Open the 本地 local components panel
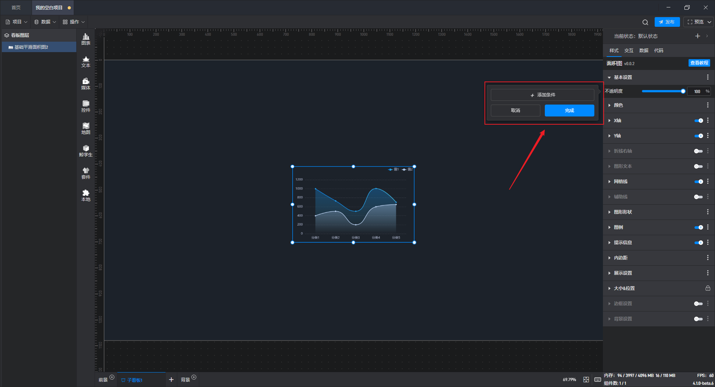This screenshot has width=715, height=387. tap(86, 195)
